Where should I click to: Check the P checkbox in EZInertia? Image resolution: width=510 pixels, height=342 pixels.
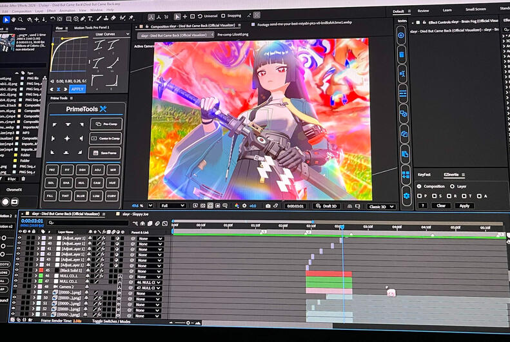[420, 196]
